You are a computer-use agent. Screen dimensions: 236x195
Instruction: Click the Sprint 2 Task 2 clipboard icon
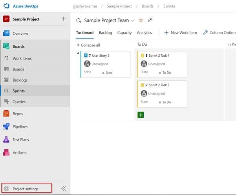point(142,85)
